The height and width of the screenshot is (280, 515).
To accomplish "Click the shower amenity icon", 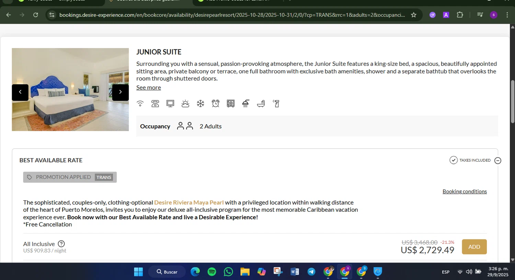I will click(246, 104).
